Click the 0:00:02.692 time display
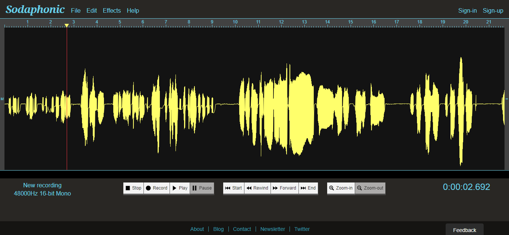Viewport: 509px width, 235px height. (x=467, y=187)
